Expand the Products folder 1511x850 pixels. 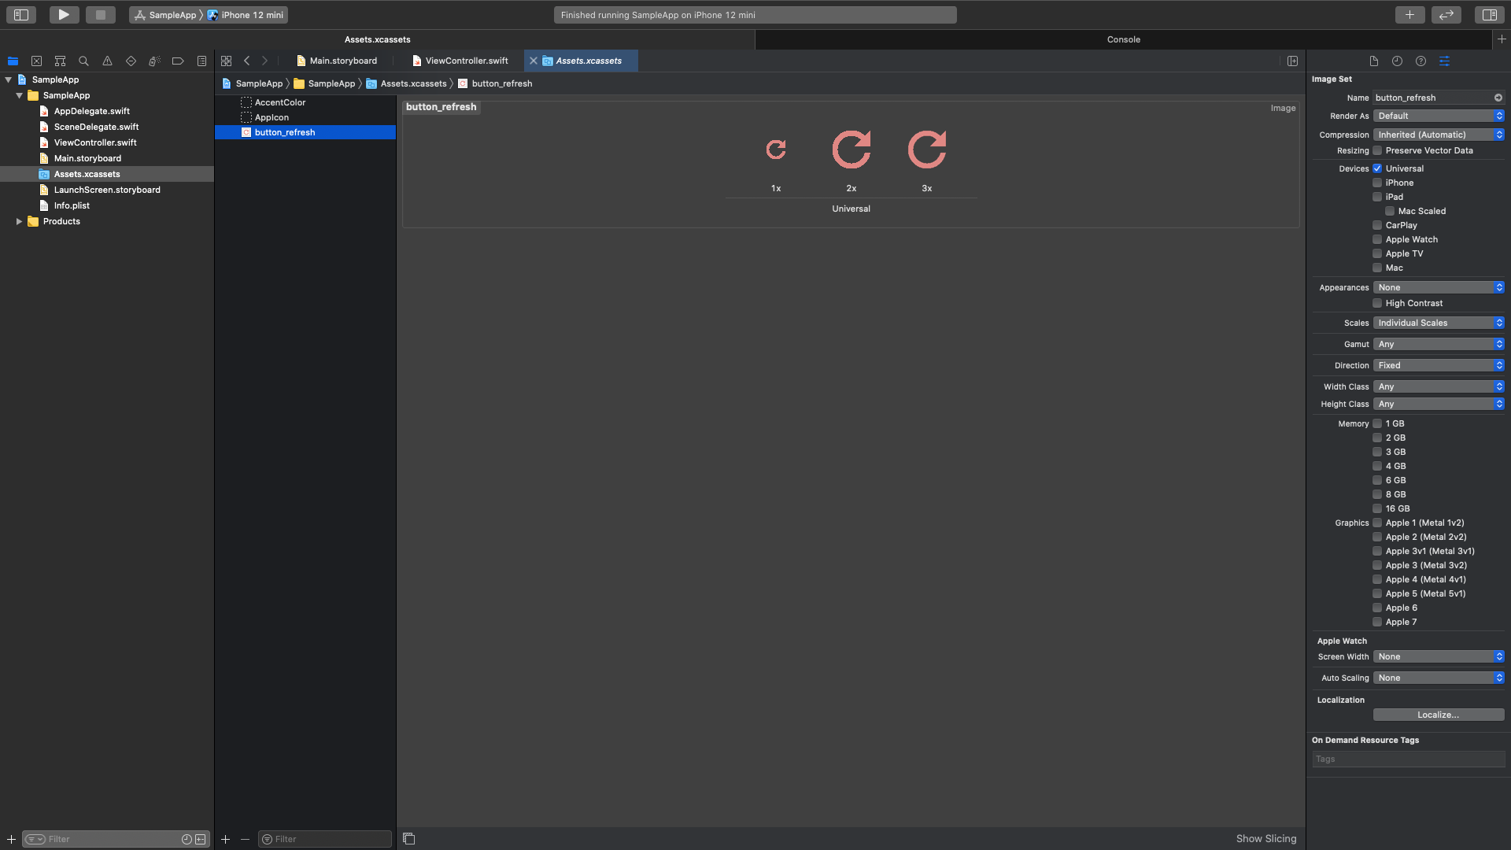click(x=19, y=222)
